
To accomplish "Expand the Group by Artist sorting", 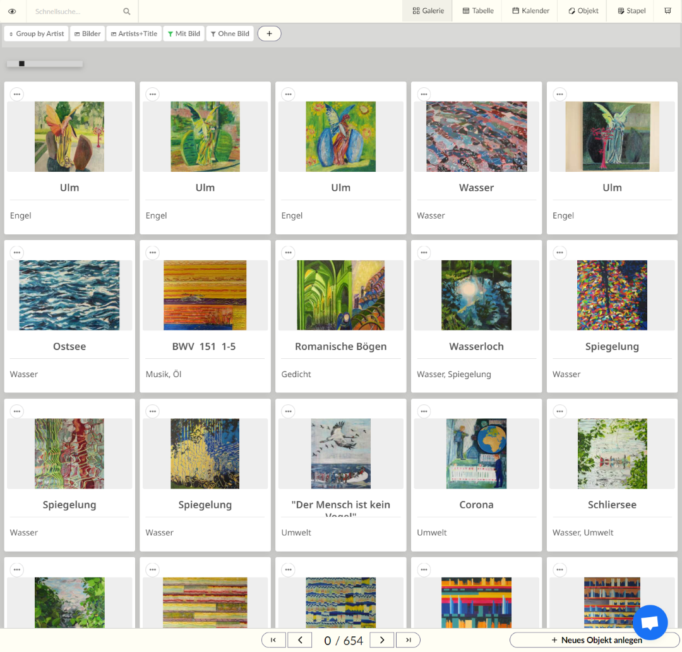I will click(x=36, y=33).
